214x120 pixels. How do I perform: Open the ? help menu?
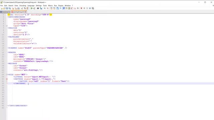73,6
